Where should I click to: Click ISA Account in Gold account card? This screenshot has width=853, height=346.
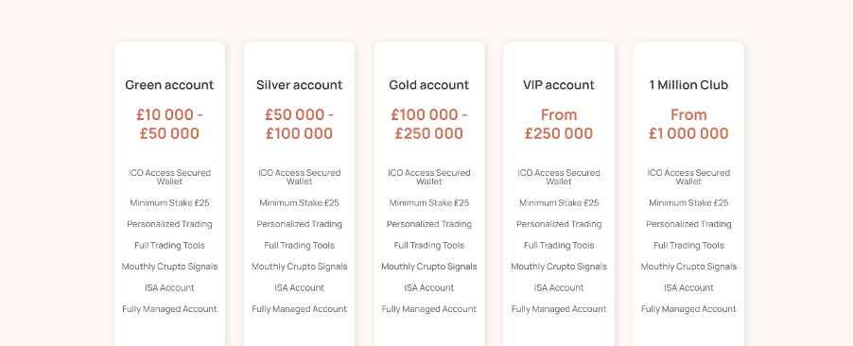[428, 287]
